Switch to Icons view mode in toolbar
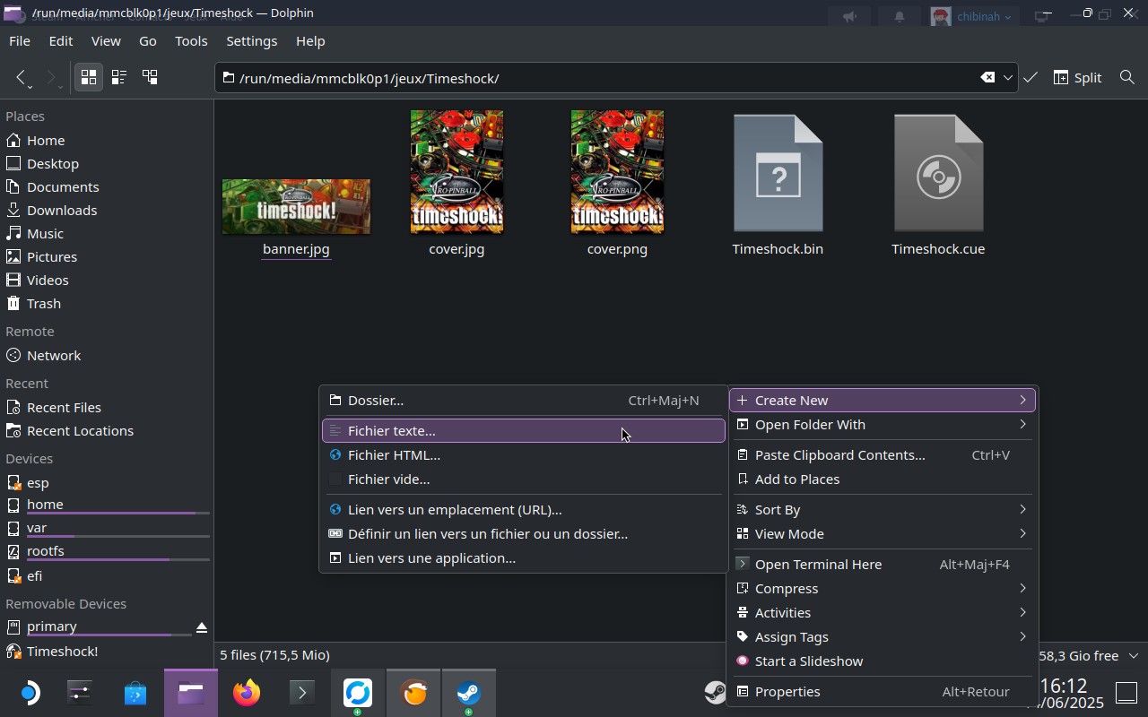The image size is (1148, 717). [88, 78]
